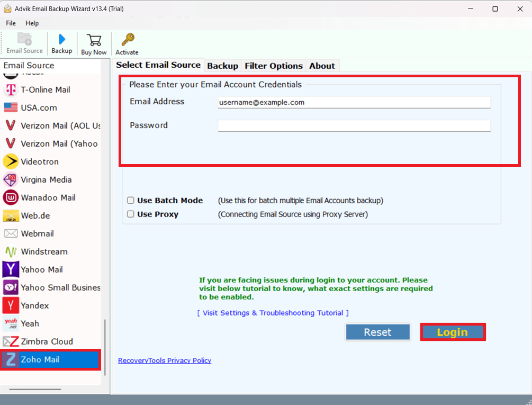The height and width of the screenshot is (405, 532).
Task: Select the 'Zoho Mail' list entry text
Action: coord(40,359)
